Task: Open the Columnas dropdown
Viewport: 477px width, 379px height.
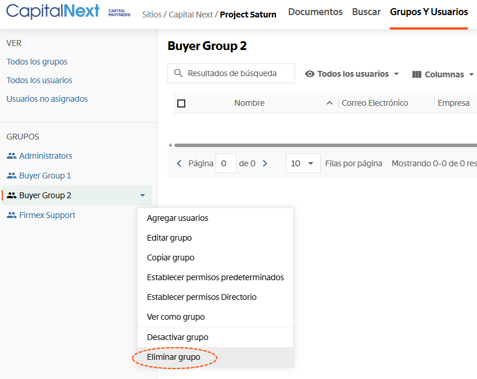Action: [471, 74]
